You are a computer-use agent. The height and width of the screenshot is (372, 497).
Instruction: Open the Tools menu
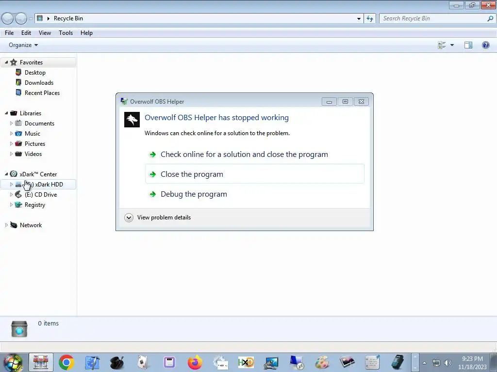pyautogui.click(x=66, y=33)
